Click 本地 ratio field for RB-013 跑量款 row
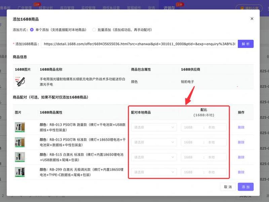Image resolution: width=269 pixels, height=202 pixels. (216, 127)
